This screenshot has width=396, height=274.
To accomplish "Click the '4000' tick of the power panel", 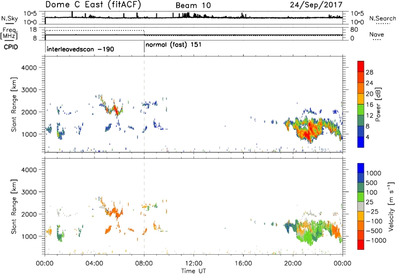I will point(29,68).
